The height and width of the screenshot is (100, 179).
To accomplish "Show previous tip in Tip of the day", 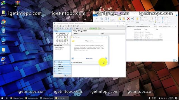I will pyautogui.click(x=73, y=58).
